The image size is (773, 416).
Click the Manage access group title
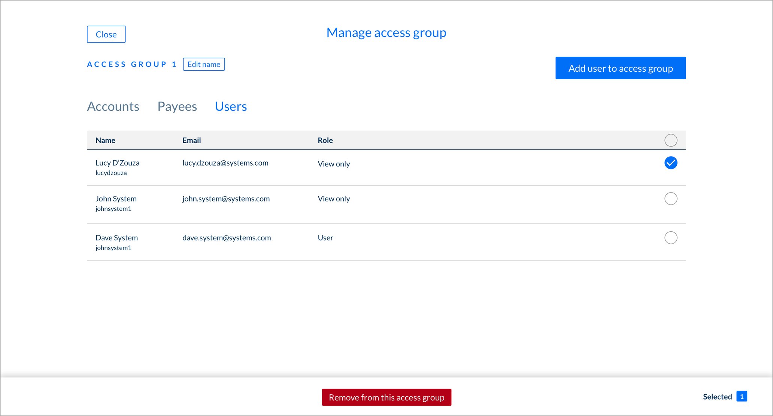[386, 33]
